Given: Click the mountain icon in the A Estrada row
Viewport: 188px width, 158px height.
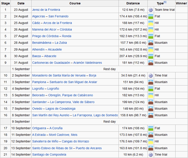Looking at the screenshot, I should [151, 135].
